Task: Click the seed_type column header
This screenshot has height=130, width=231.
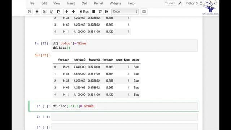Action: coord(123,60)
